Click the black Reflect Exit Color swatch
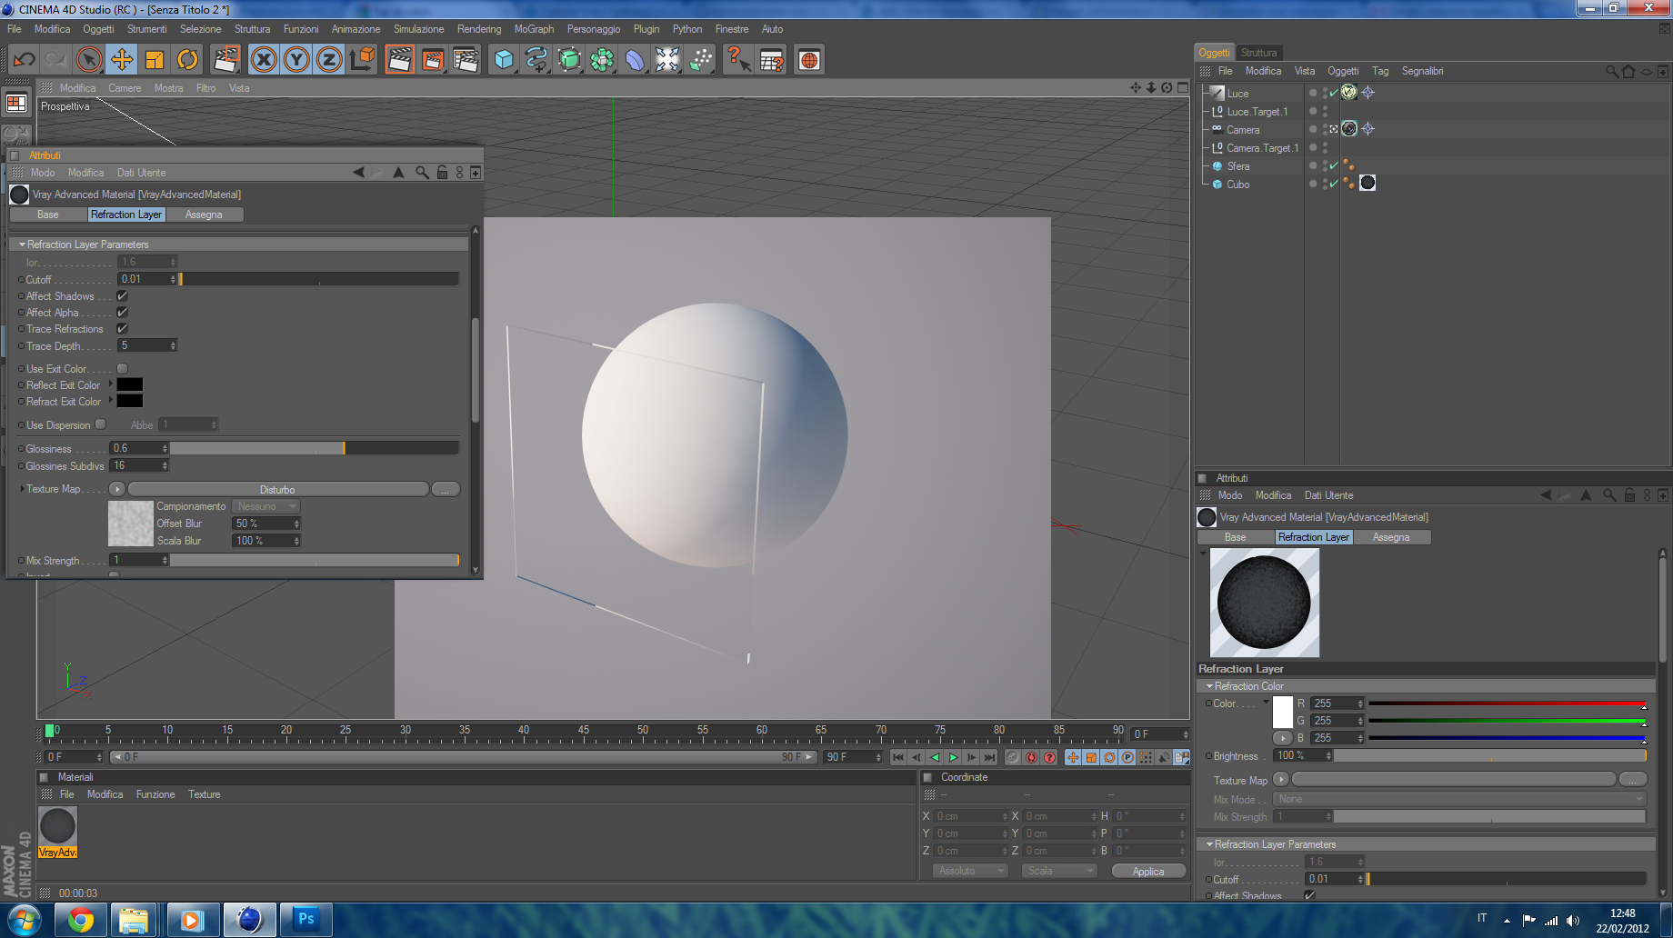The height and width of the screenshot is (938, 1673). click(130, 385)
